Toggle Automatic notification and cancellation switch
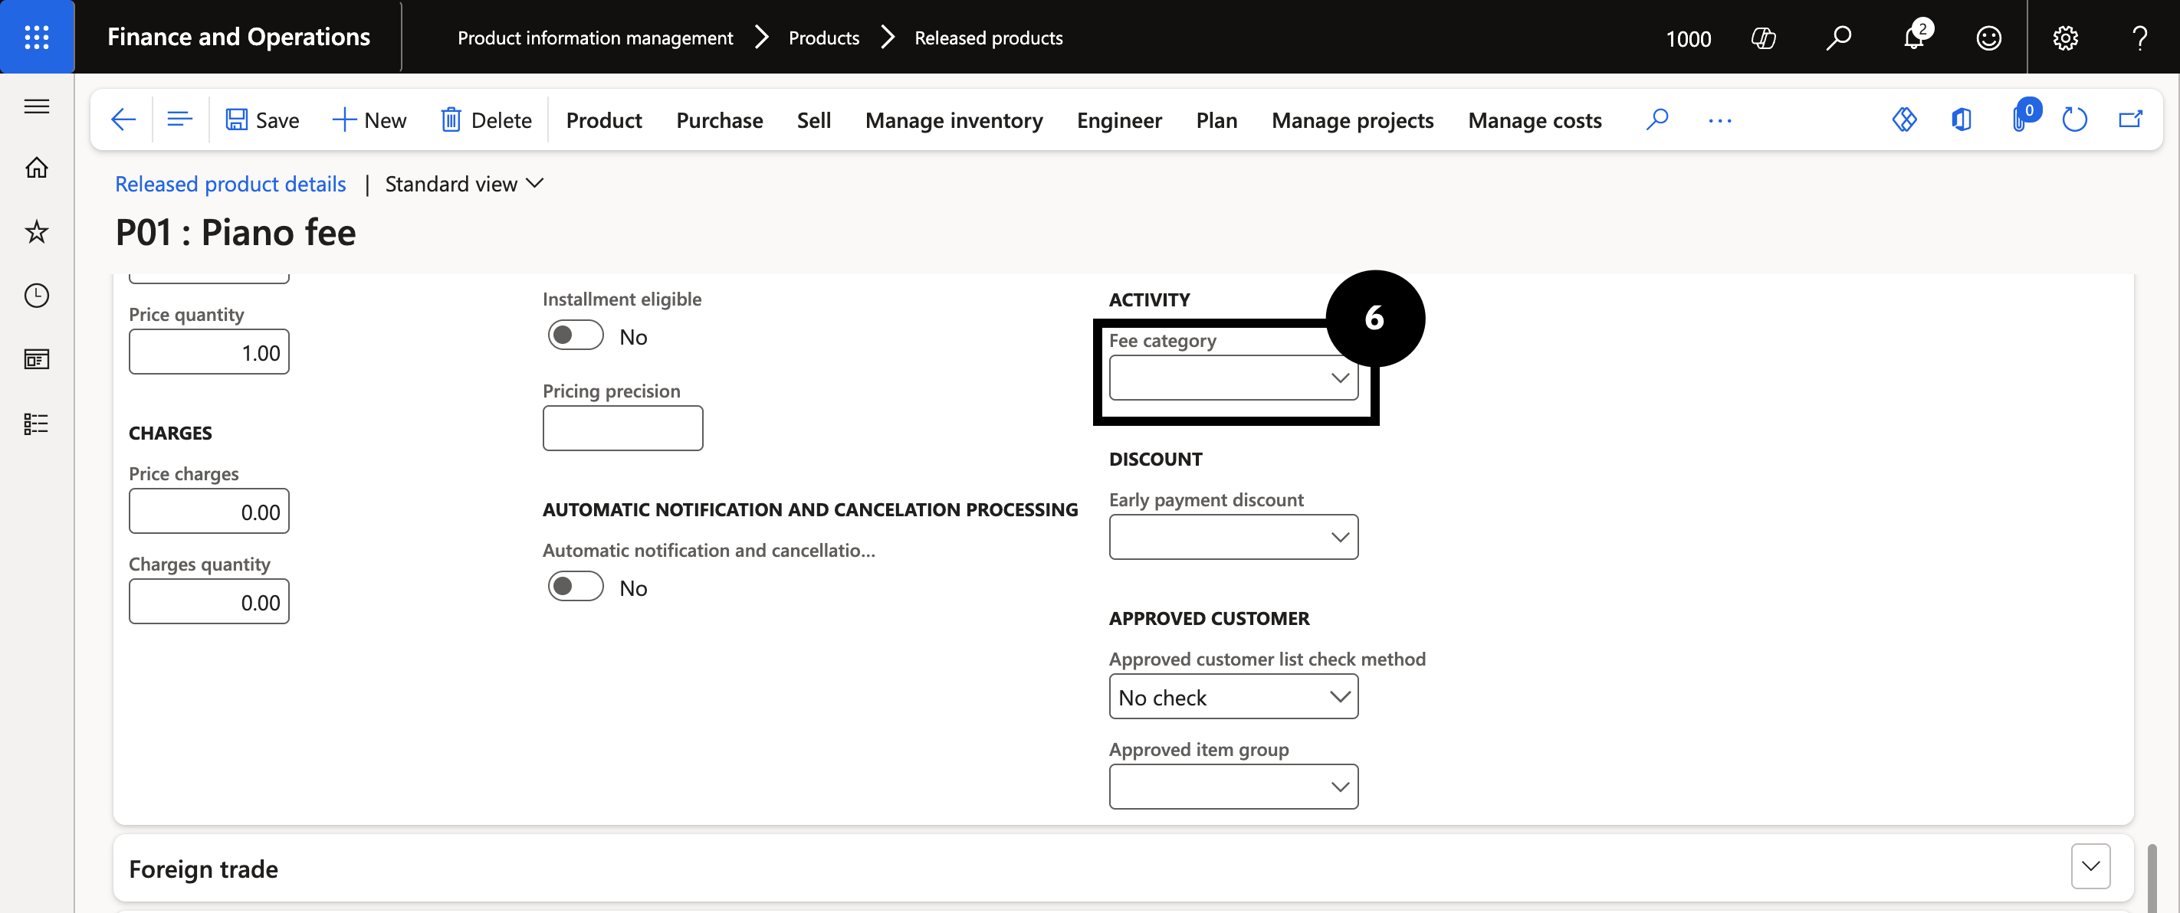This screenshot has height=913, width=2180. (x=576, y=587)
